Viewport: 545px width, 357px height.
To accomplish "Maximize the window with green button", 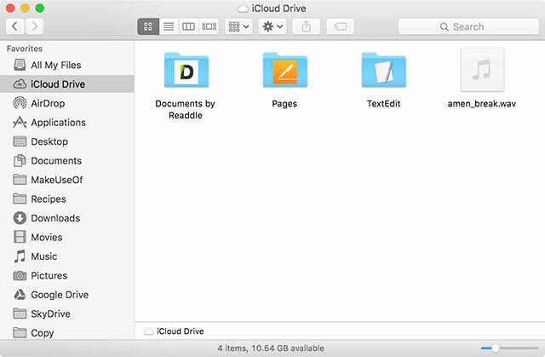I will [40, 8].
